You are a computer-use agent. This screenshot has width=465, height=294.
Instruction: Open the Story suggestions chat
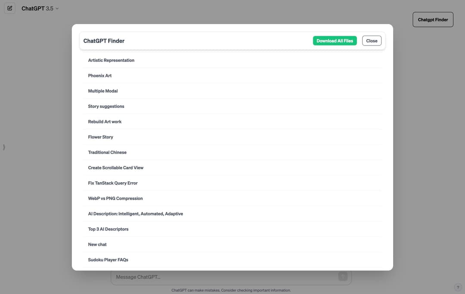tap(106, 106)
